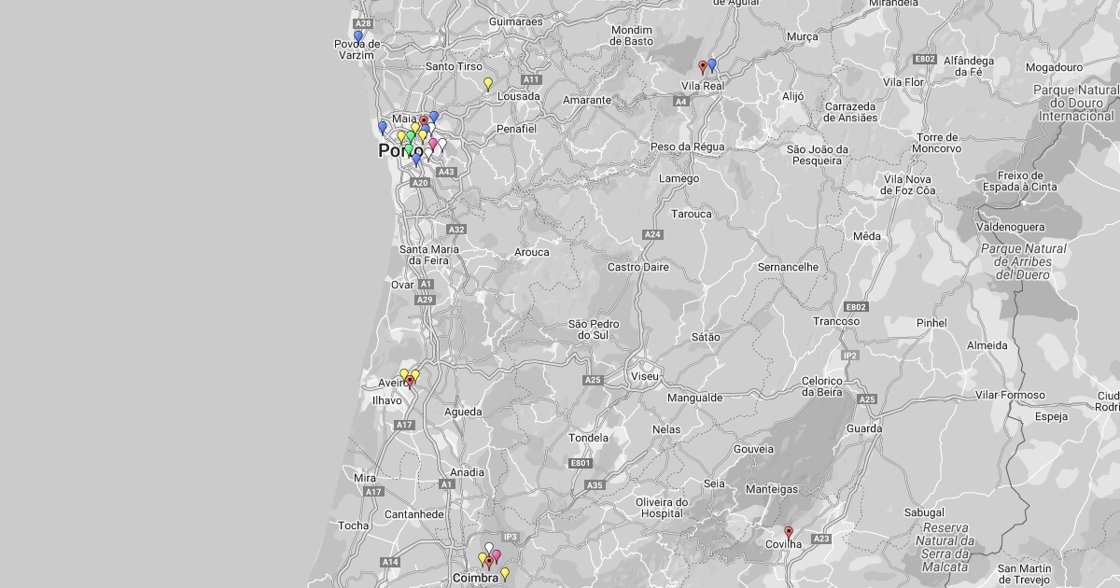
Task: Select the red marker at Aveiro
Action: (410, 381)
